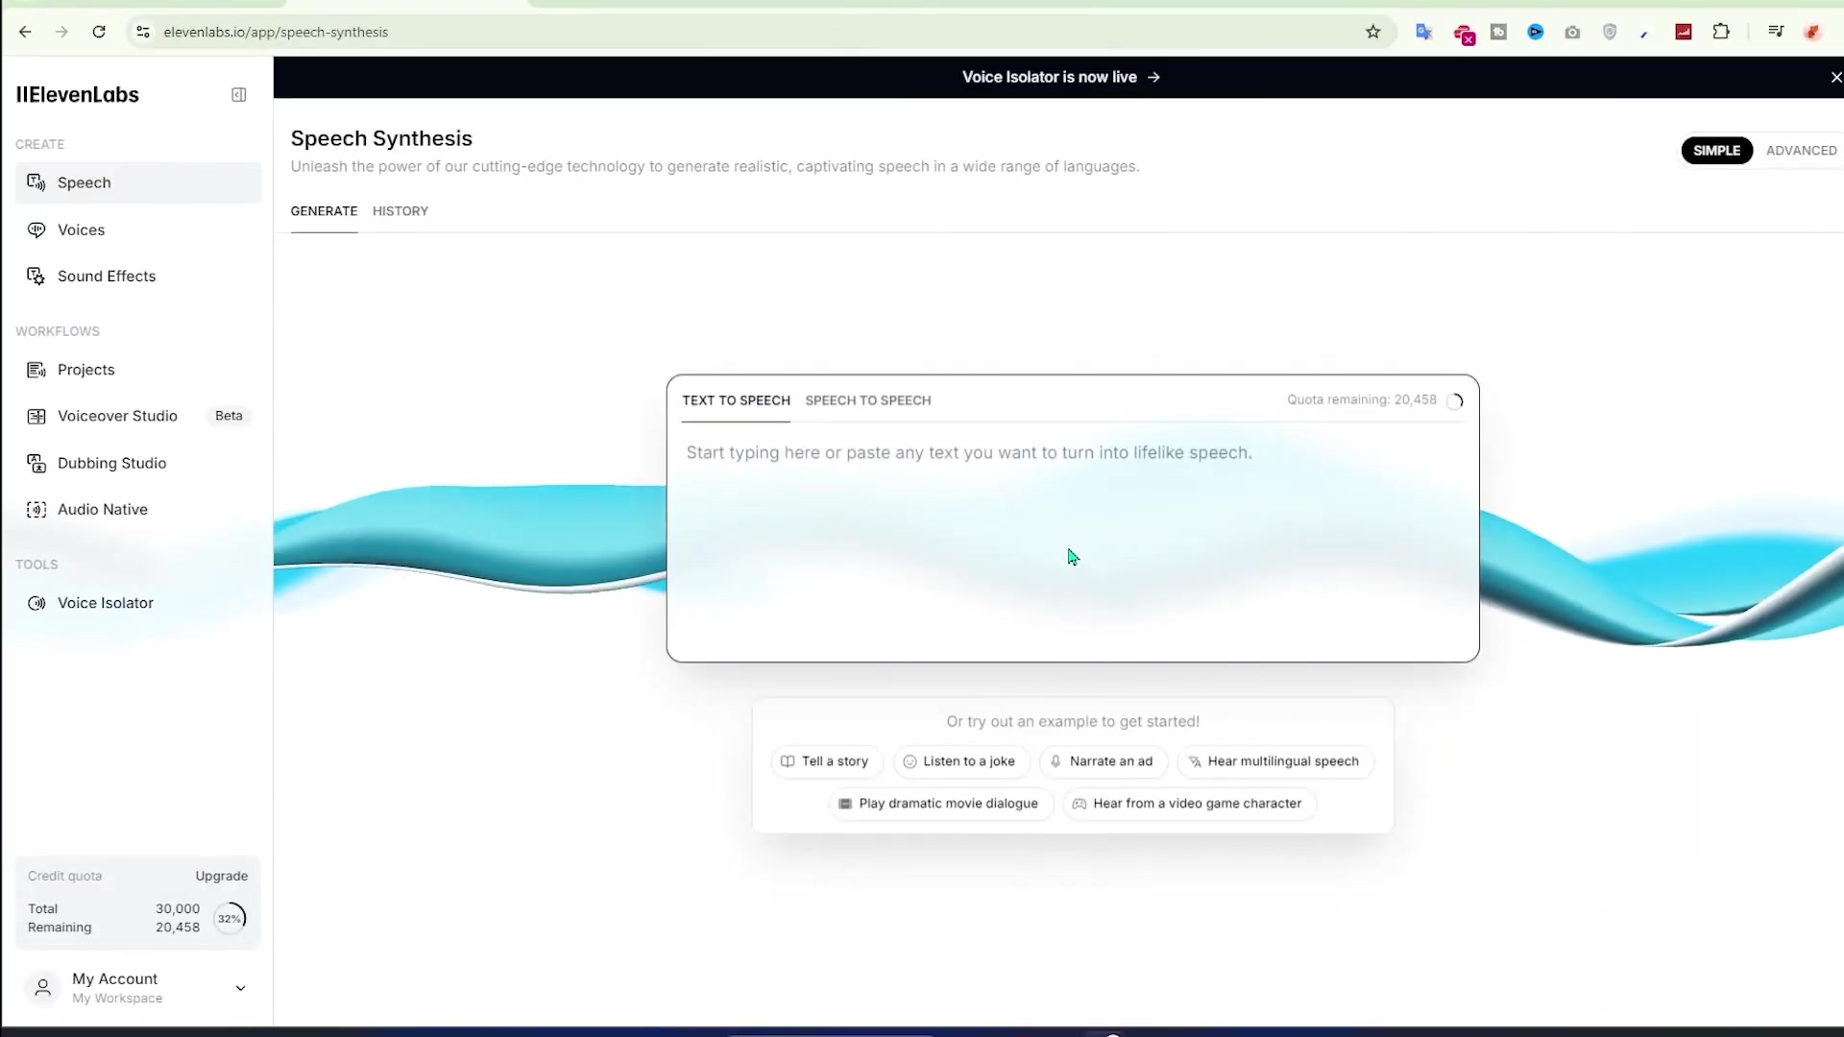This screenshot has height=1037, width=1844.
Task: View site information icon in address bar
Action: (143, 32)
